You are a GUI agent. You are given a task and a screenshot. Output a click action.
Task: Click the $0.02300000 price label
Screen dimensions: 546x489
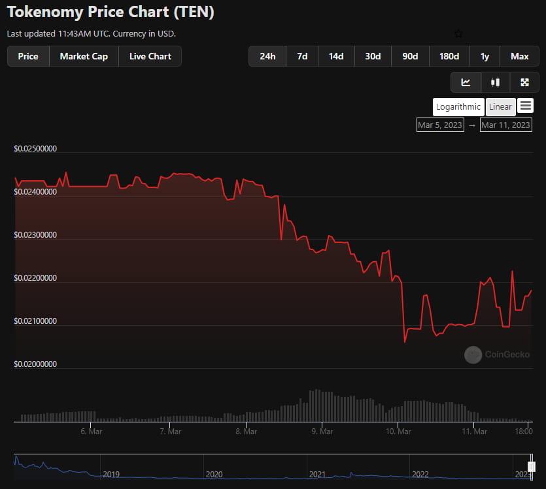coord(35,235)
